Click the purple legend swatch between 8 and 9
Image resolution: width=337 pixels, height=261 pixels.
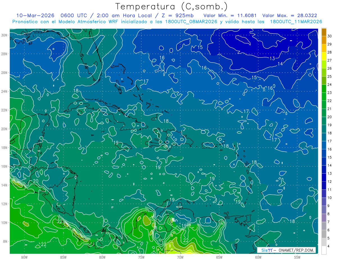point(324,210)
